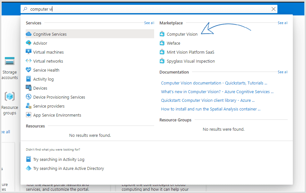306x193 pixels.
Task: Select Service providers entry
Action: click(x=49, y=106)
